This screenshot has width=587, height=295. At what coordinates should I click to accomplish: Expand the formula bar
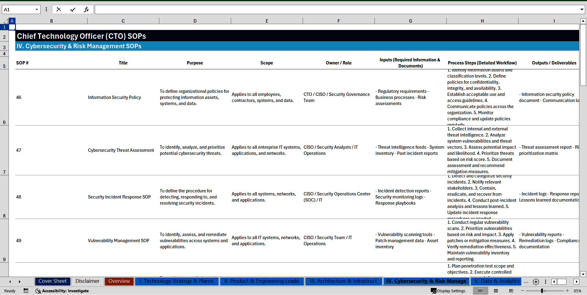point(581,9)
